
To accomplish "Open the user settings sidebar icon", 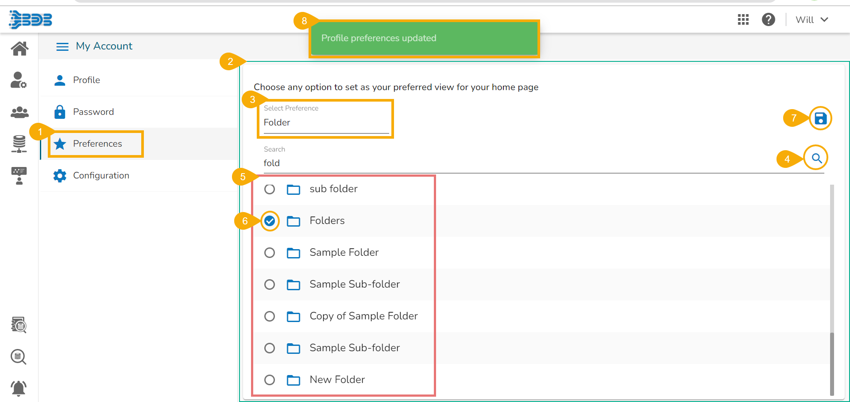I will (19, 80).
